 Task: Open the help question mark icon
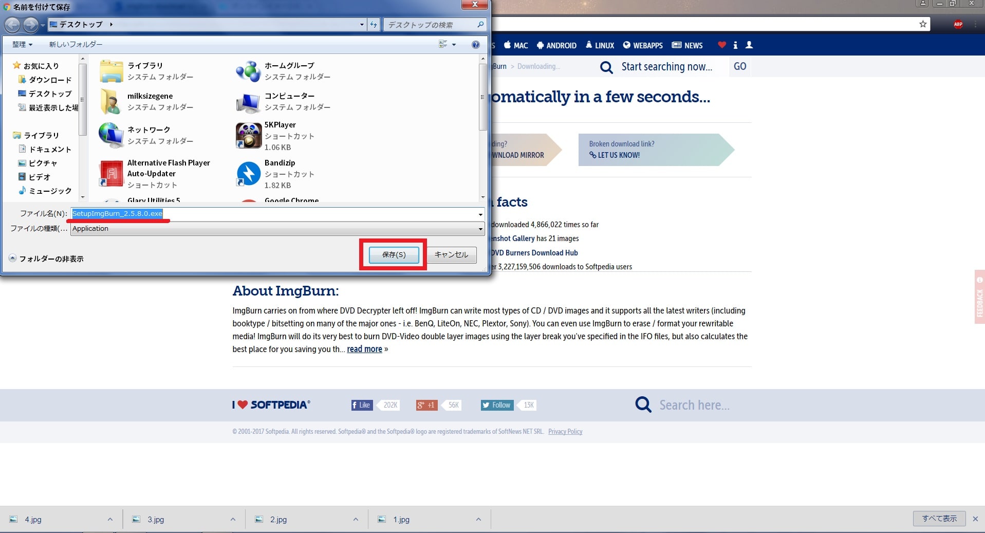(x=476, y=45)
